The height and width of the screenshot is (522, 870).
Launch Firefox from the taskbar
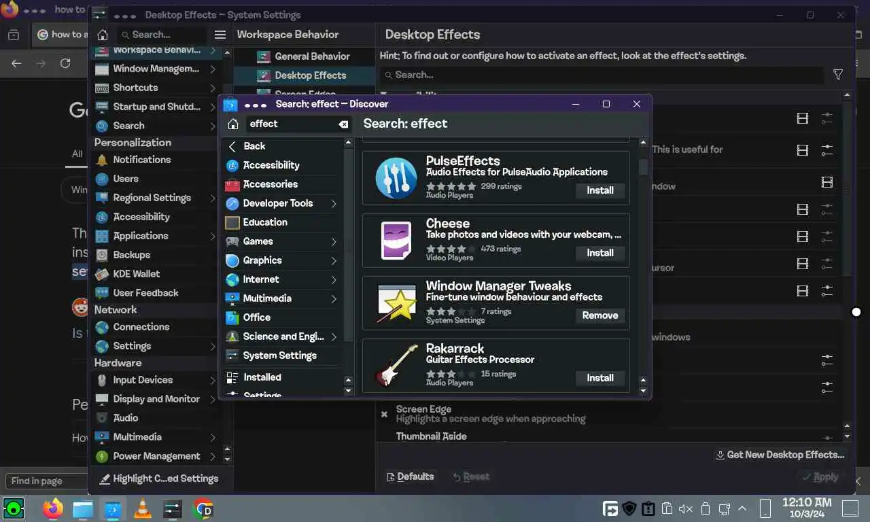point(53,508)
